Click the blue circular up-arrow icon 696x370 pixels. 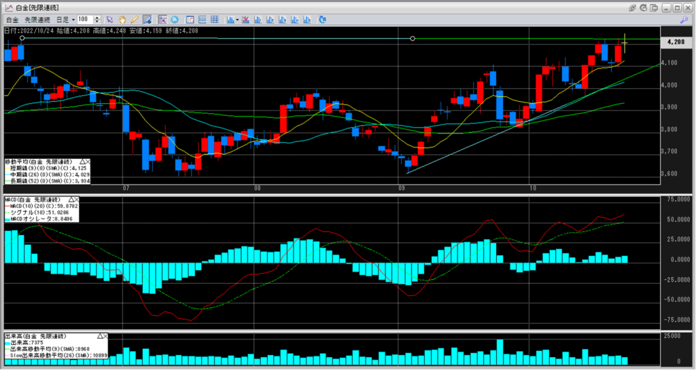[x=175, y=20]
